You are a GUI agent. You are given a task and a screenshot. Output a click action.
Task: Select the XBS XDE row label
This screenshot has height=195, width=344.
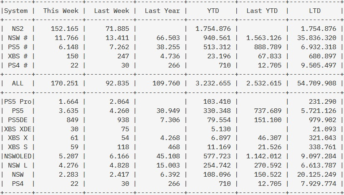pos(18,129)
